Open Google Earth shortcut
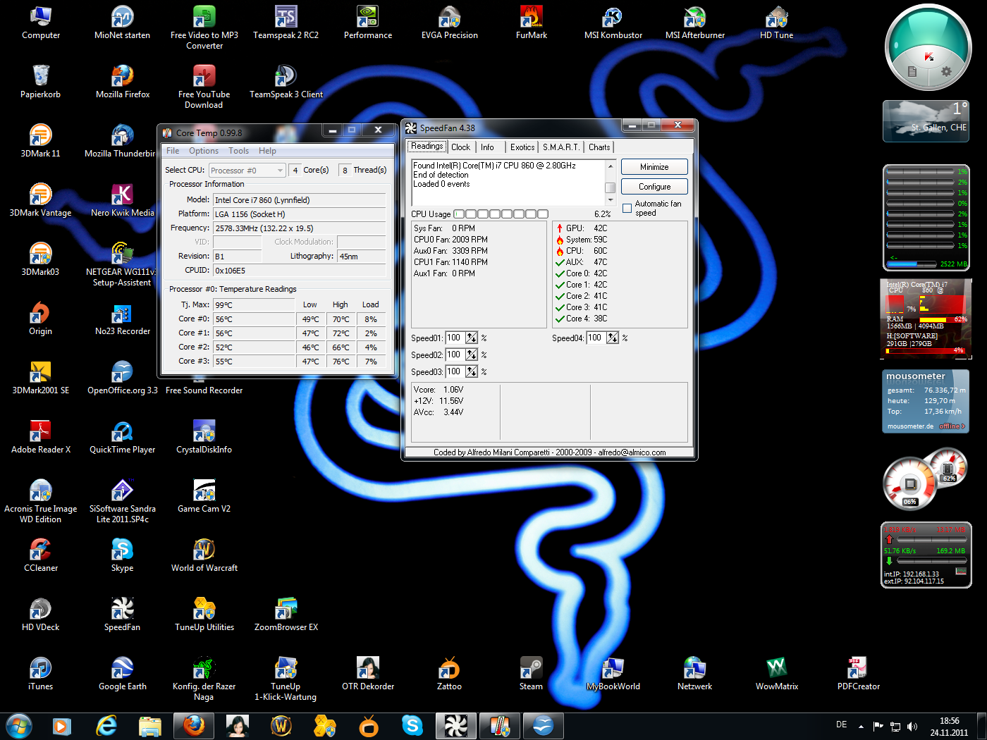 point(122,673)
